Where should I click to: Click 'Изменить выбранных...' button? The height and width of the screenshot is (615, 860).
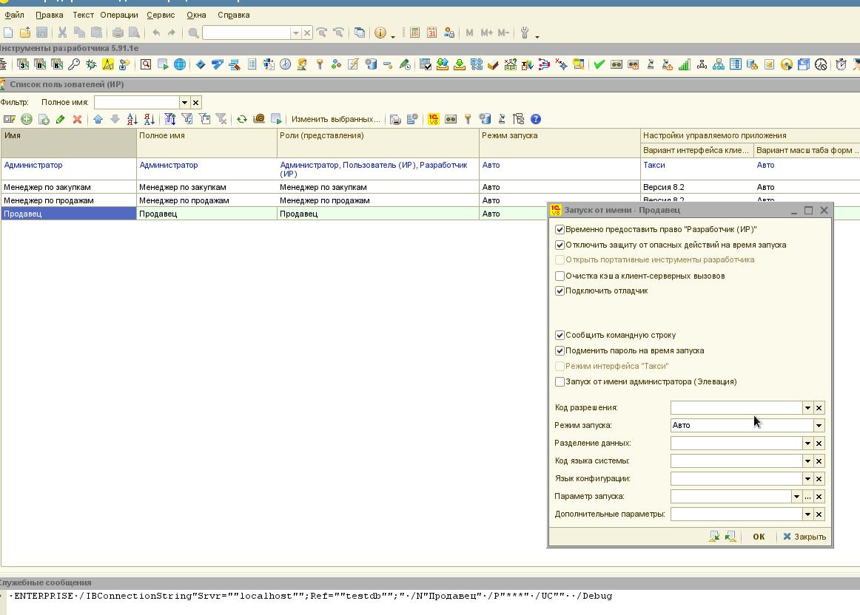pos(335,119)
